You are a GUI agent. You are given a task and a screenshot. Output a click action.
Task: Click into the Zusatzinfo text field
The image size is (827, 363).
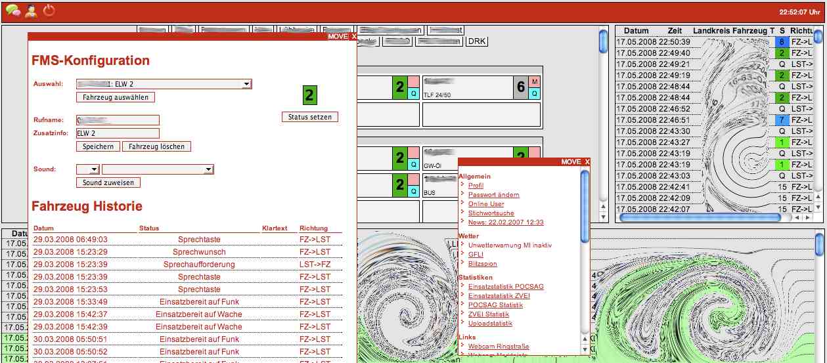118,133
